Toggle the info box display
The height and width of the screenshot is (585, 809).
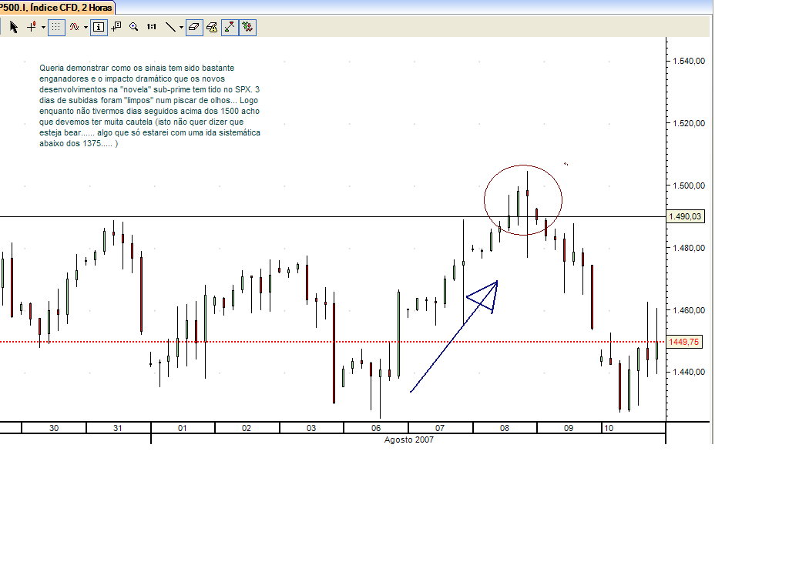point(98,25)
